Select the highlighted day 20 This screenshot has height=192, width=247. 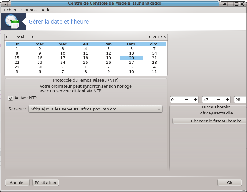point(131,58)
